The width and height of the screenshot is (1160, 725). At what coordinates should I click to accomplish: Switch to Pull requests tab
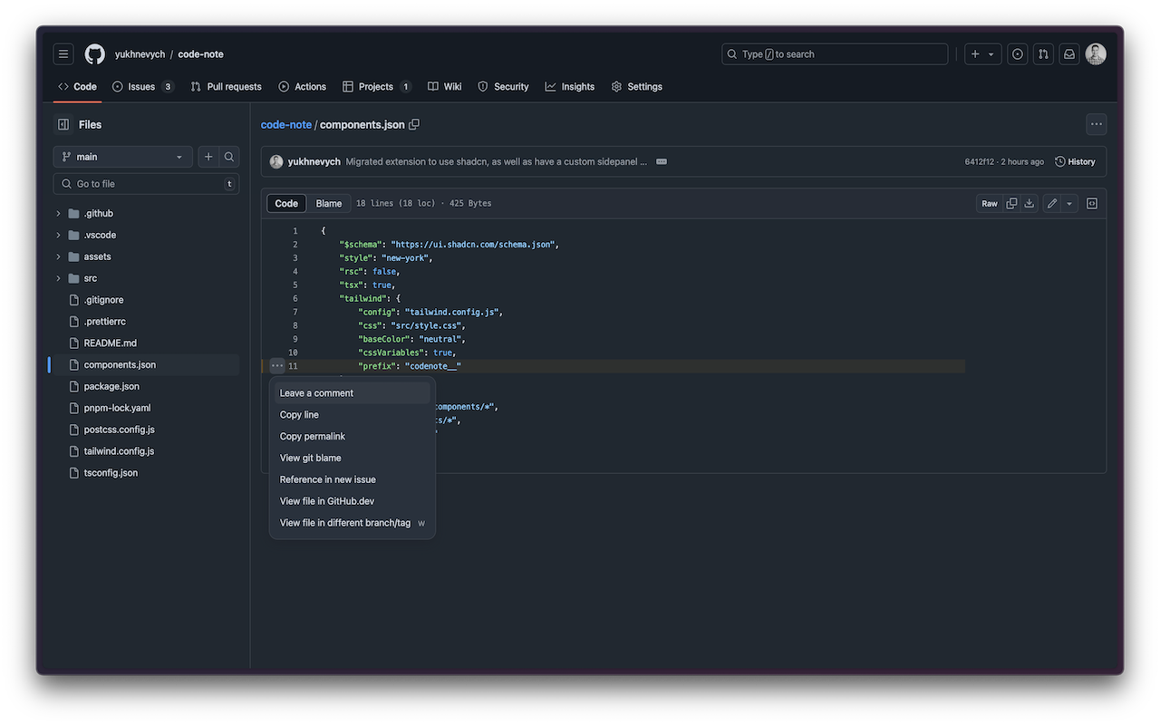tap(226, 87)
